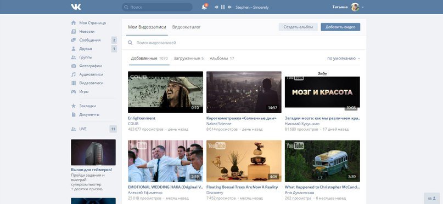Click the Друзья friends icon

tap(74, 49)
